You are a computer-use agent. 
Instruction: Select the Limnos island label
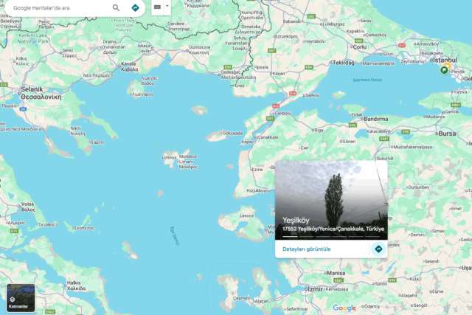(169, 158)
